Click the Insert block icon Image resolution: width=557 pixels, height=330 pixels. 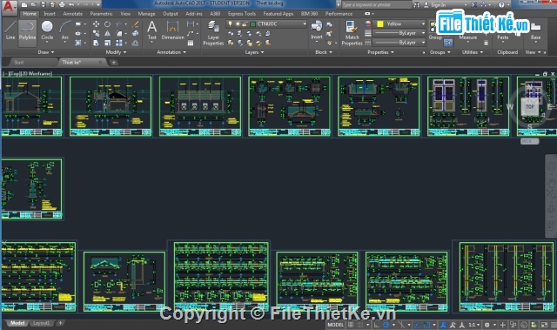(x=316, y=30)
